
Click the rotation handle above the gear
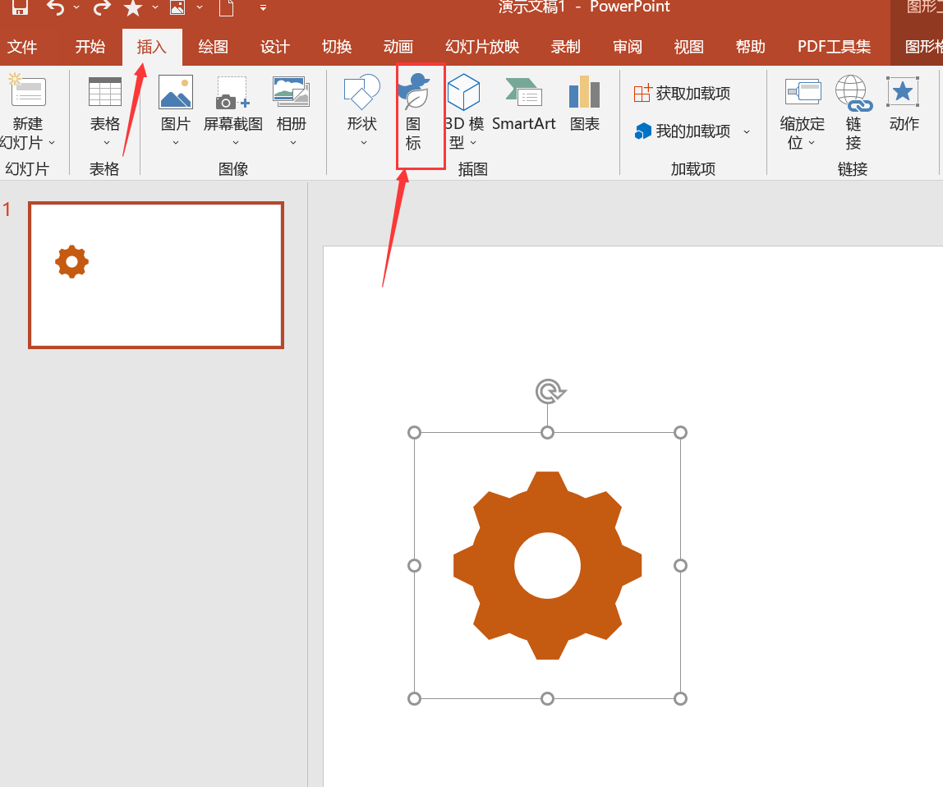[549, 392]
